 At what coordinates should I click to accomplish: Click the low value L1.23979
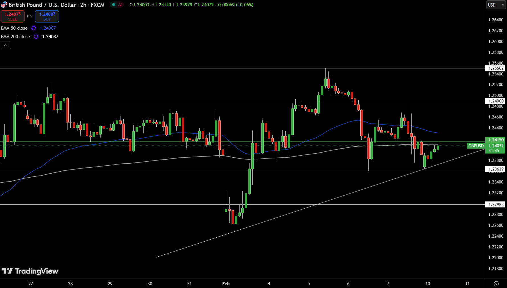[183, 5]
